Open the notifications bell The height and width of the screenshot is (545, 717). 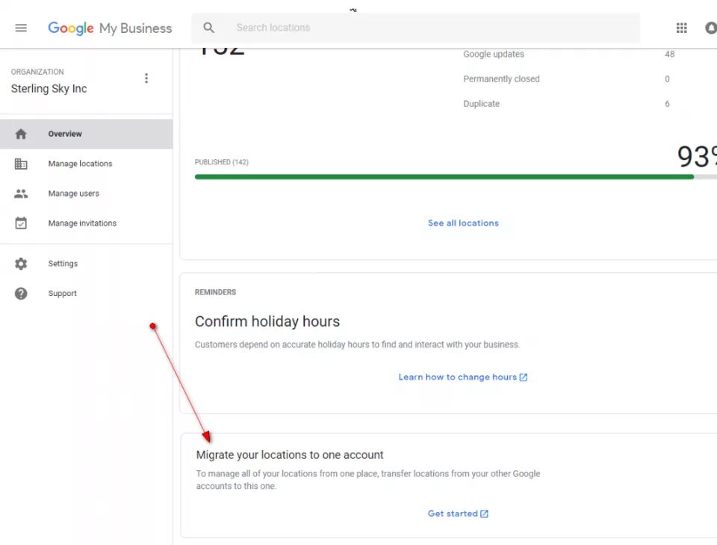(x=711, y=28)
